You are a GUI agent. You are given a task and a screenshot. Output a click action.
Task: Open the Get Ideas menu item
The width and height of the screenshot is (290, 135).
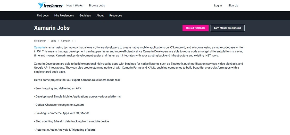tap(85, 15)
